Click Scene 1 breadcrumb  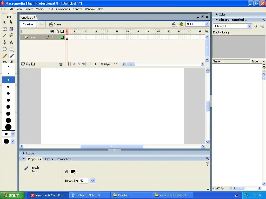click(56, 24)
